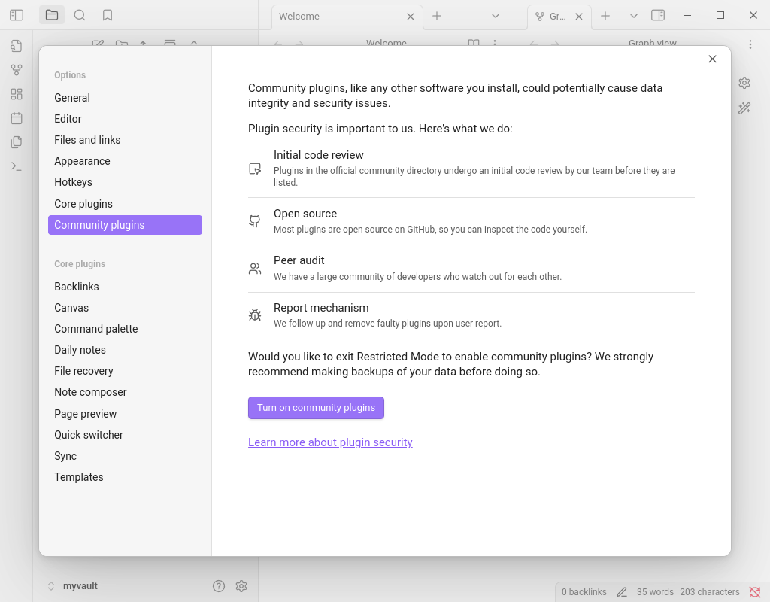Open the bookmarks pane icon

tap(108, 15)
